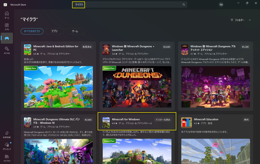Viewport: 260px width, 164px height.
Task: Click the ¥2,640 price on Minecraft Dungeons + Launcher
Action: pyautogui.click(x=166, y=47)
